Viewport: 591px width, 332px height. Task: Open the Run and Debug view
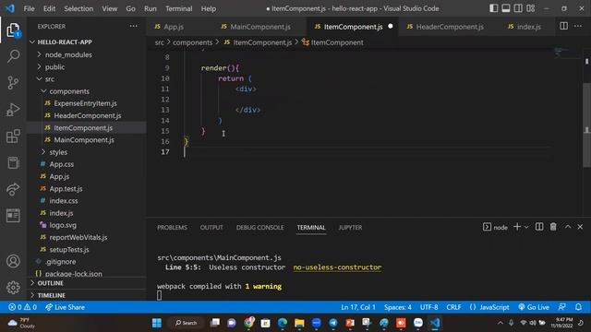13,110
